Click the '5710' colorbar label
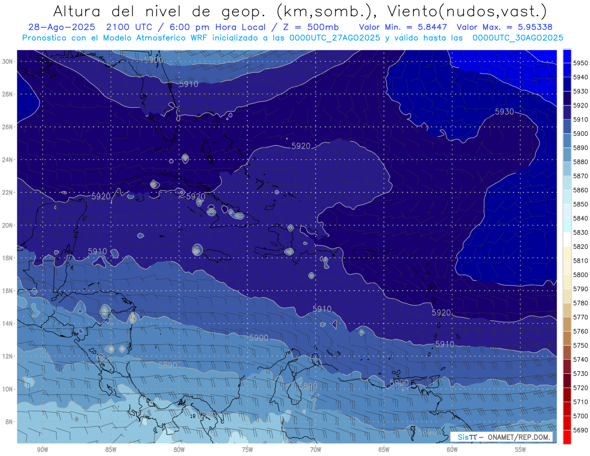 pyautogui.click(x=580, y=402)
